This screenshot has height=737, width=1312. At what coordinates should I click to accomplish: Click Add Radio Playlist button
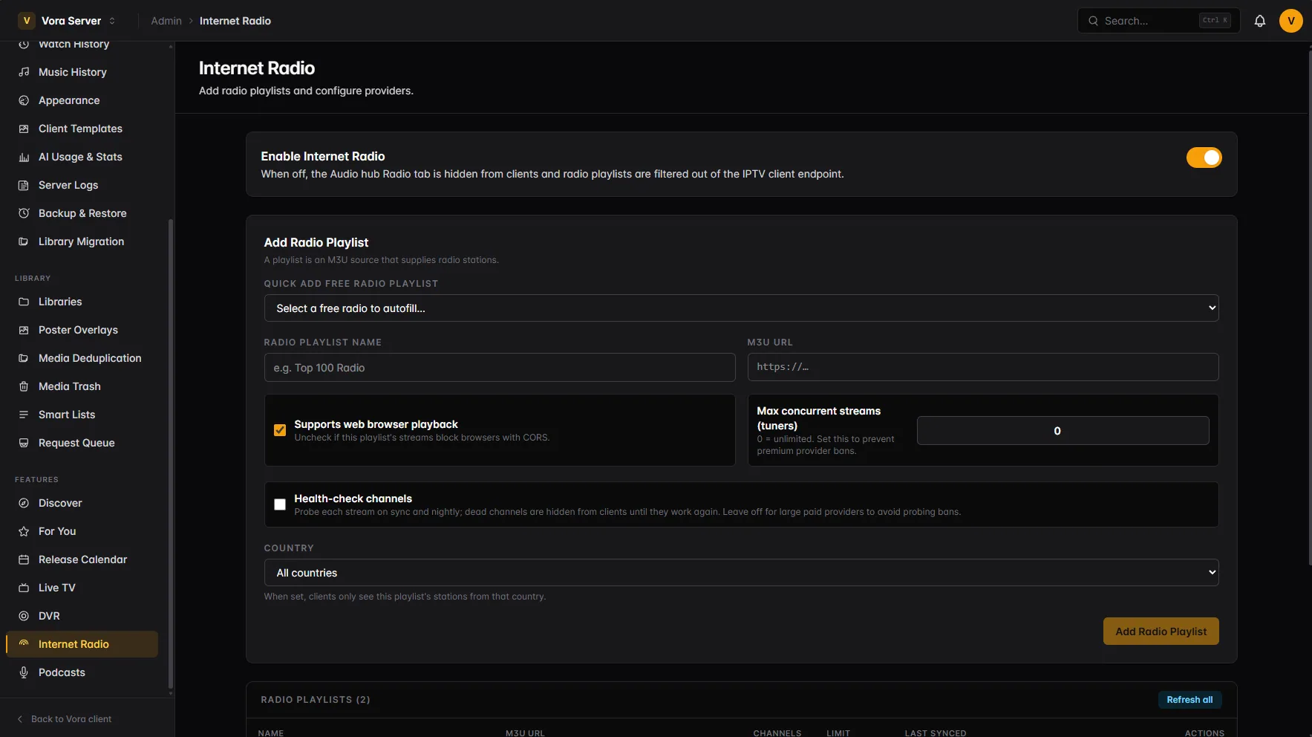coord(1161,632)
